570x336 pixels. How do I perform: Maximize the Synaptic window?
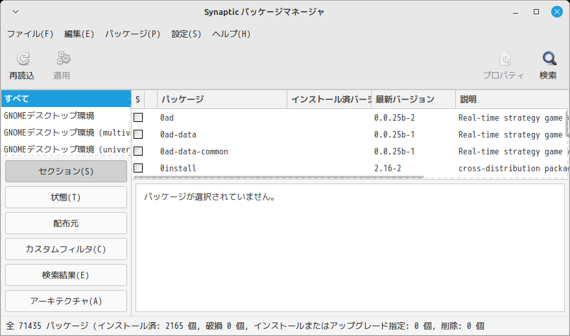(536, 12)
